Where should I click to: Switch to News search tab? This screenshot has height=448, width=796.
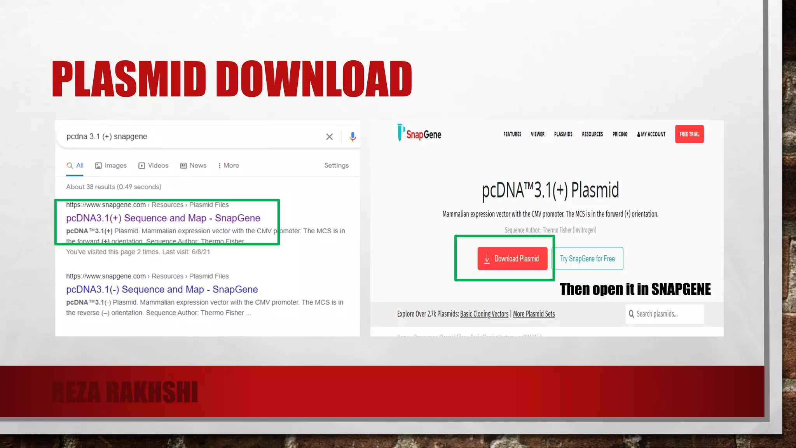tap(194, 166)
